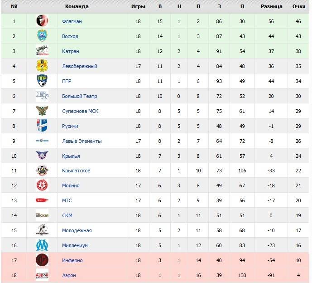Open the Крылатское team link

(x=76, y=171)
